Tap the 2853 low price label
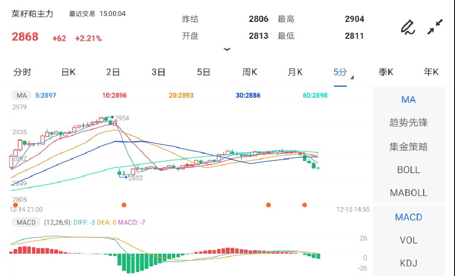The height and width of the screenshot is (276, 455). coord(136,178)
